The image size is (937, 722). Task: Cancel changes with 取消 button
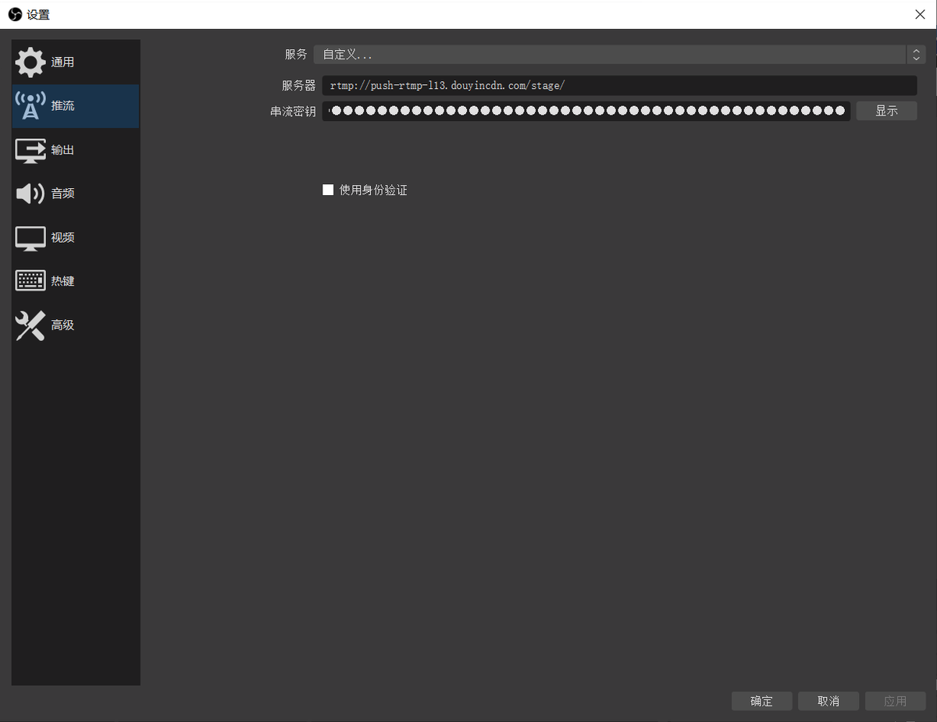[x=828, y=701]
